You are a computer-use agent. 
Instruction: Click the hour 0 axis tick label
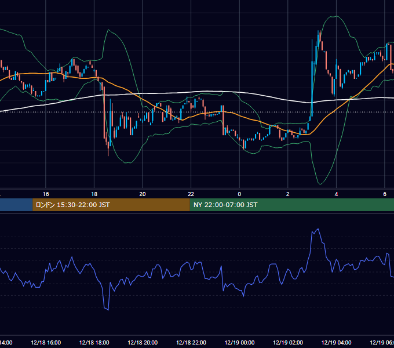pyautogui.click(x=239, y=194)
